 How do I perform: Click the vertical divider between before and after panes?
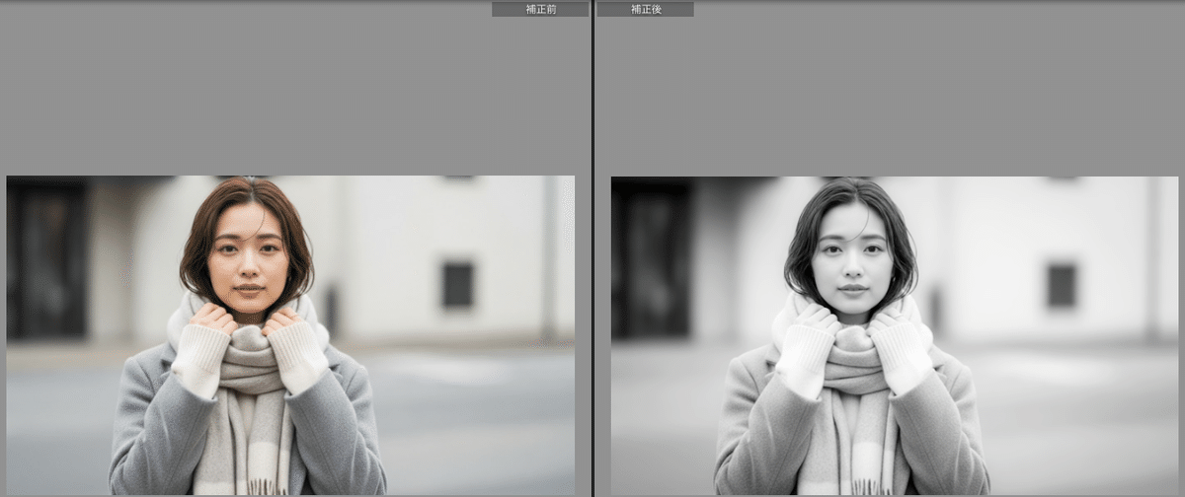(x=592, y=247)
